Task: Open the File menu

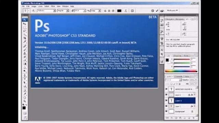Action: tap(23, 6)
